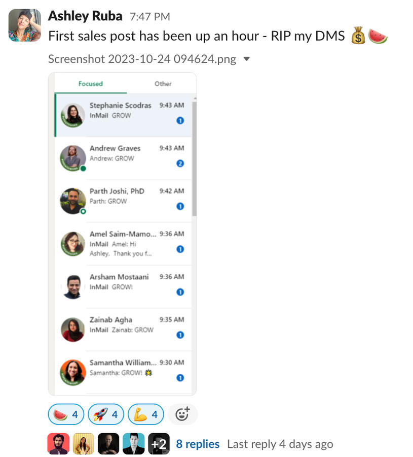
Task: Click Samantha William's avatar photo
Action: coord(72,373)
